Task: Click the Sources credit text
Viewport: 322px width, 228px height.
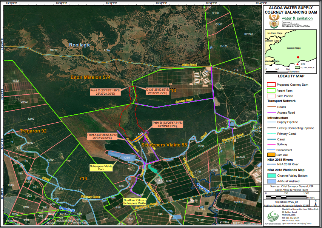Action: [291, 188]
